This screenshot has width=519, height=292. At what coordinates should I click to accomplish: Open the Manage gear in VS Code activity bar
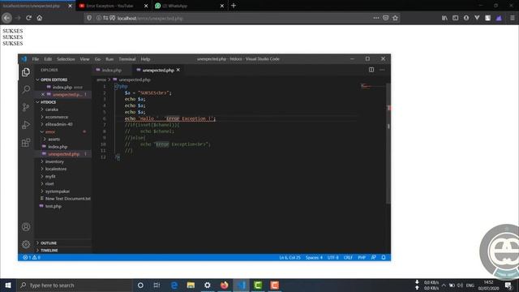tap(26, 244)
